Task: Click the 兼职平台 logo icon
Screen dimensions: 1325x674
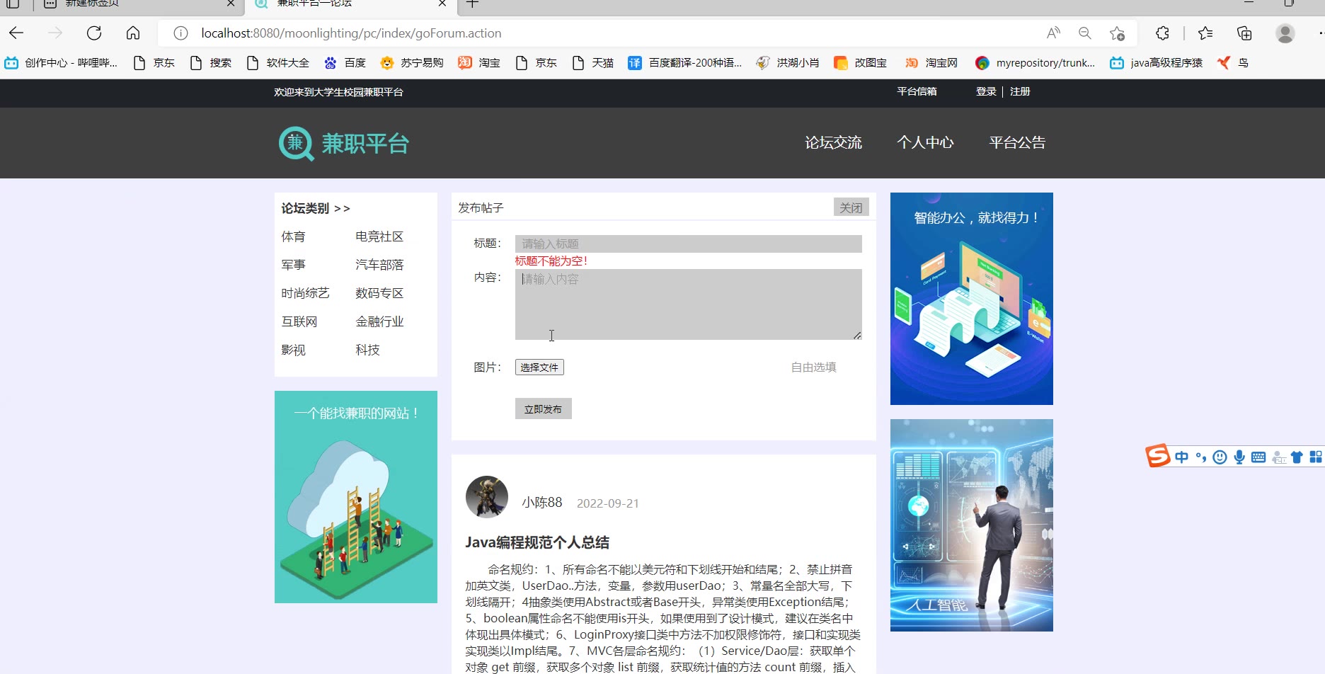Action: [296, 144]
